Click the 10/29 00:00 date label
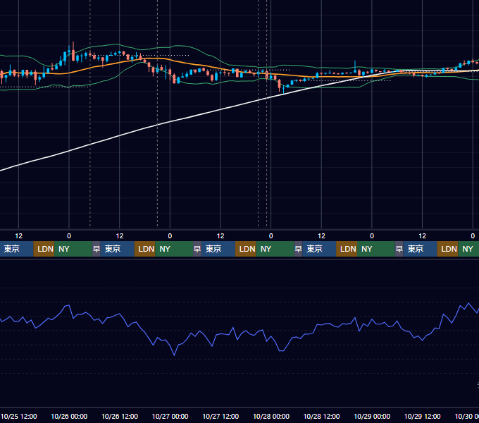The image size is (479, 423). 372,416
